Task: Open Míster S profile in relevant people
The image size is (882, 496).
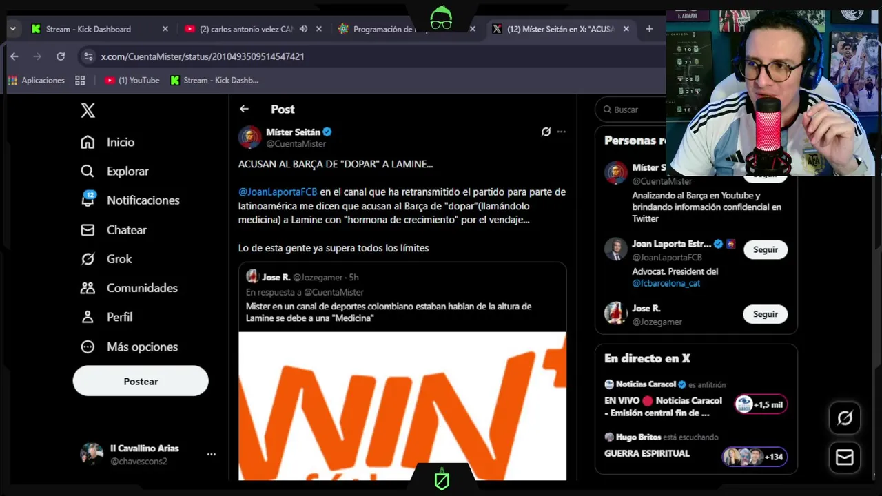Action: (x=649, y=167)
